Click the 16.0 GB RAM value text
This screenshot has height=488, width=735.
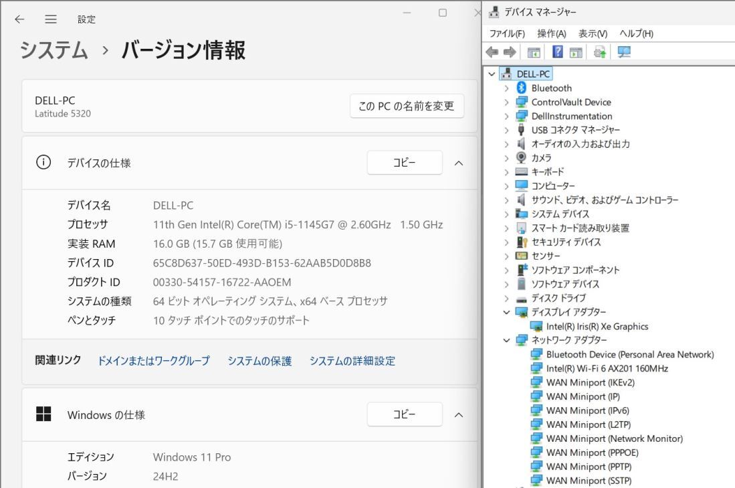click(217, 244)
